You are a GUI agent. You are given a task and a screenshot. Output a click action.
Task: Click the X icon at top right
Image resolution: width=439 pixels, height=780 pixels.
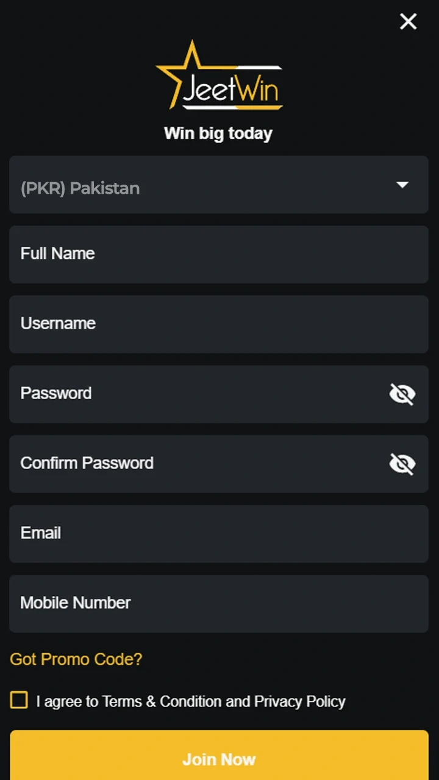click(x=408, y=21)
